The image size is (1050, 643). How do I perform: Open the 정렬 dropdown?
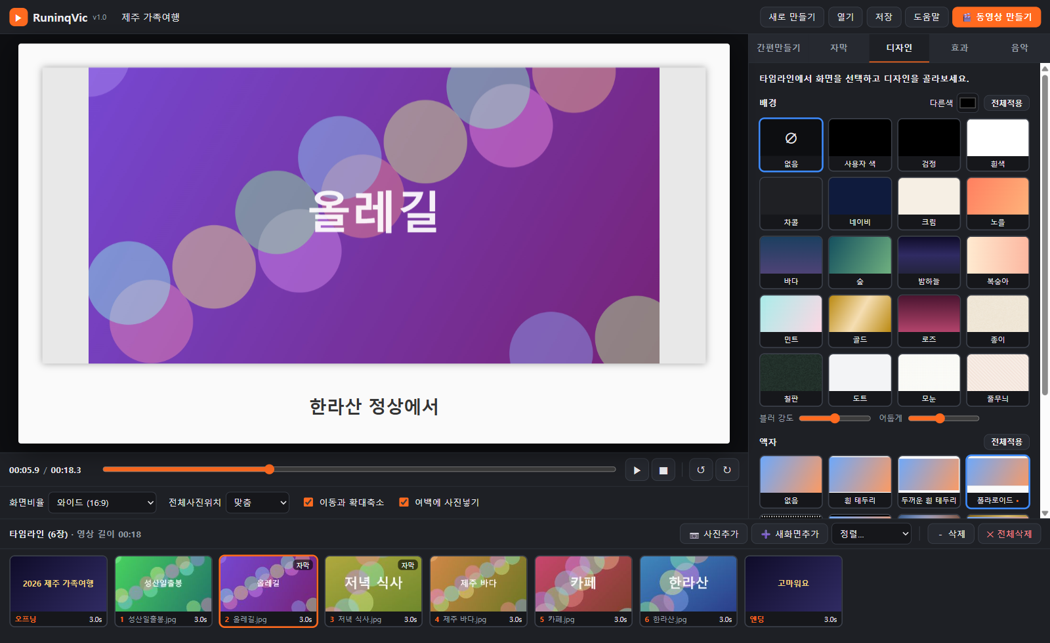(x=871, y=534)
